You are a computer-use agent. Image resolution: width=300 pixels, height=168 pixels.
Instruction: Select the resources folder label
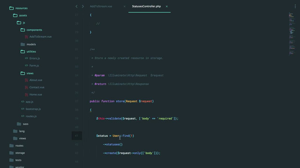[22, 8]
